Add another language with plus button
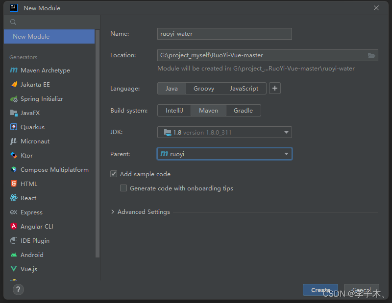The height and width of the screenshot is (303, 392). point(275,89)
